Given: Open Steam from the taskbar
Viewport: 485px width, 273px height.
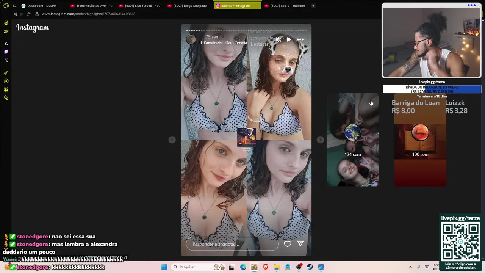Looking at the screenshot, I should click(x=310, y=267).
